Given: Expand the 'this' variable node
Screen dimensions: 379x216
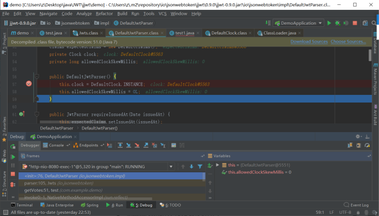Looking at the screenshot, I should (x=217, y=165).
